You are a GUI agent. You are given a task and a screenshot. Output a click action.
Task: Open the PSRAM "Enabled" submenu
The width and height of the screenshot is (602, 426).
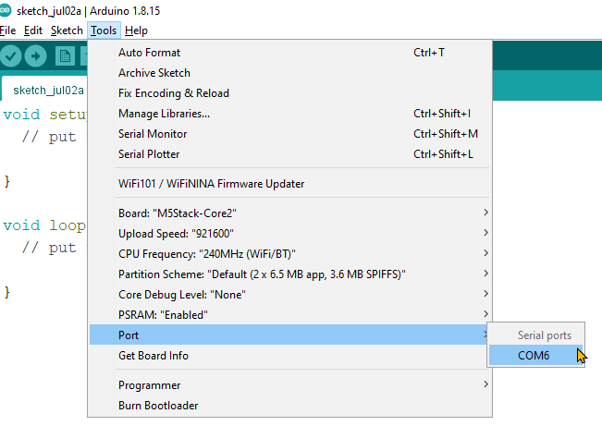(x=290, y=315)
